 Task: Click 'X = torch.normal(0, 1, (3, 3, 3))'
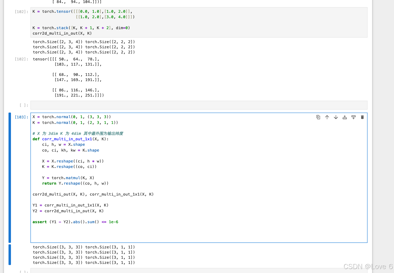pos(72,117)
